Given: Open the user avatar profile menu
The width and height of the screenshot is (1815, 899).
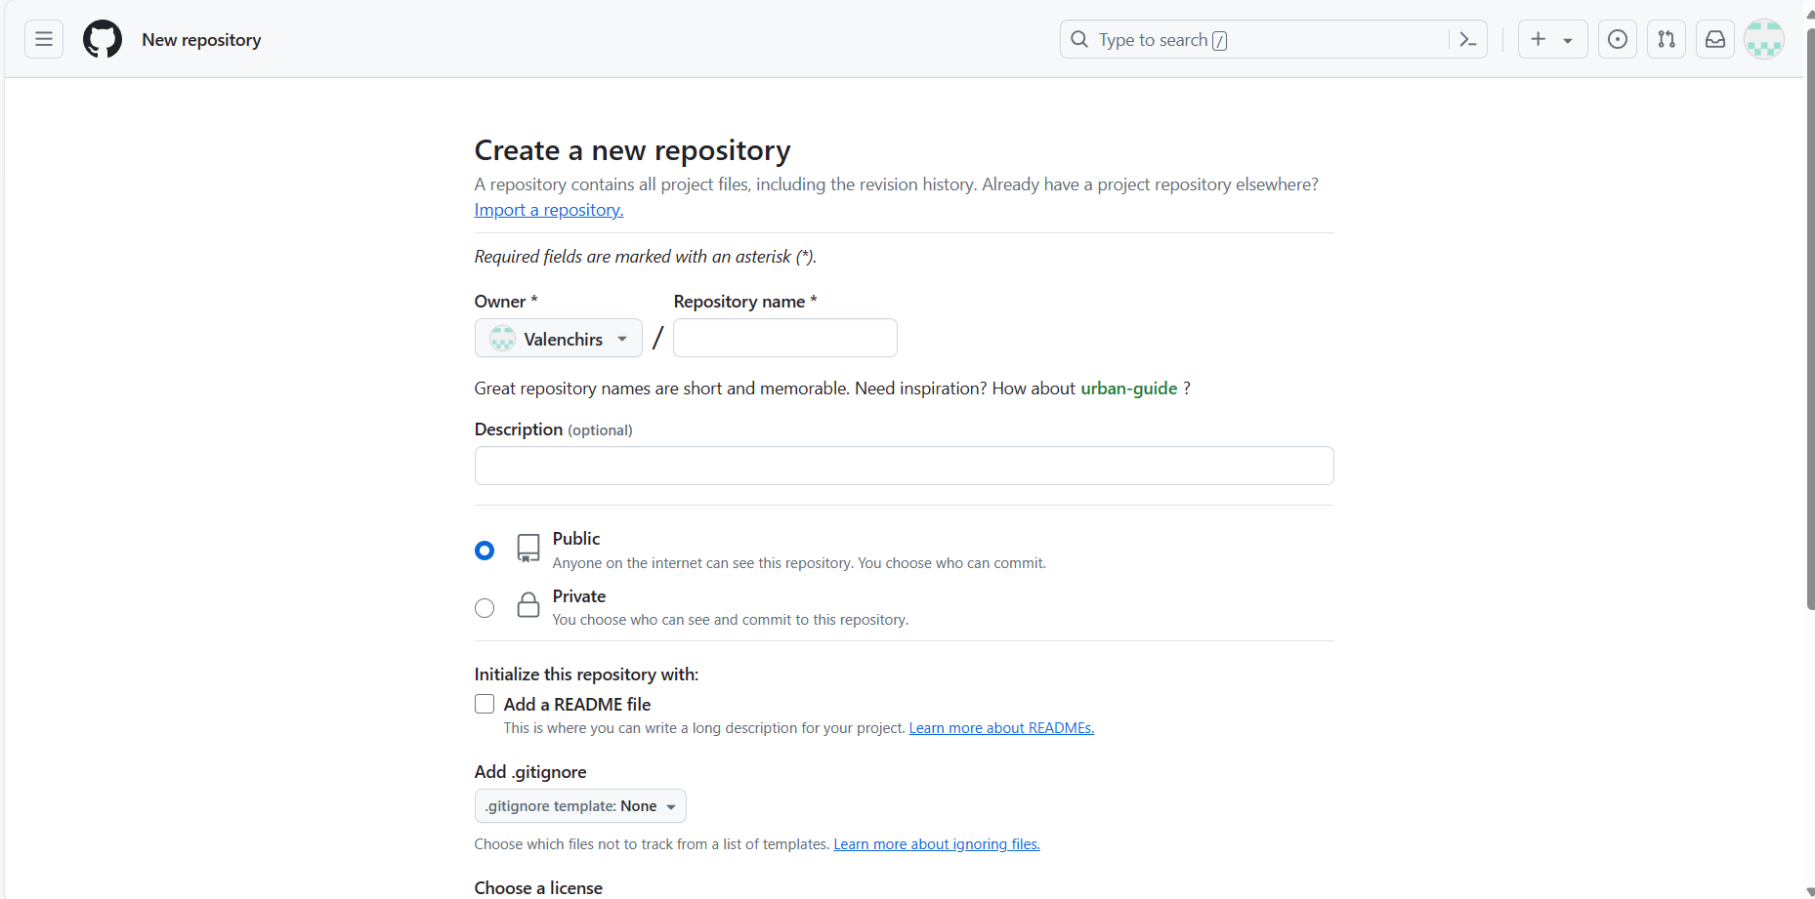Looking at the screenshot, I should pyautogui.click(x=1764, y=39).
